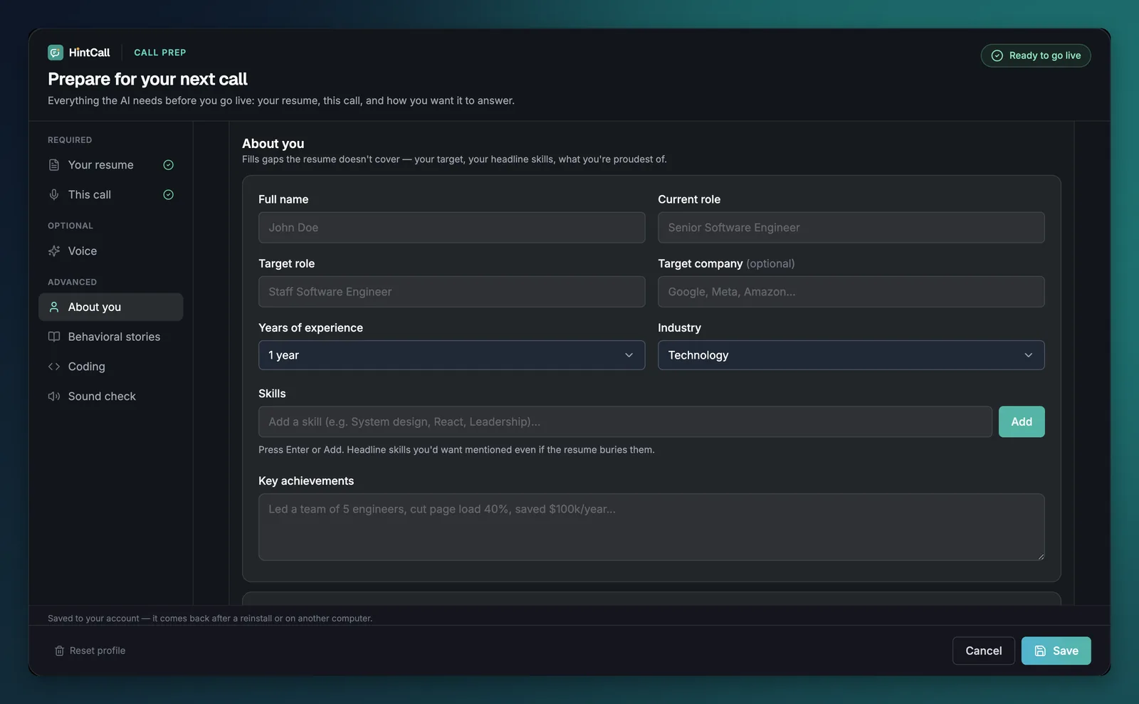This screenshot has height=704, width=1139.
Task: Click the 'Saved to your account' notice
Action: (210, 619)
